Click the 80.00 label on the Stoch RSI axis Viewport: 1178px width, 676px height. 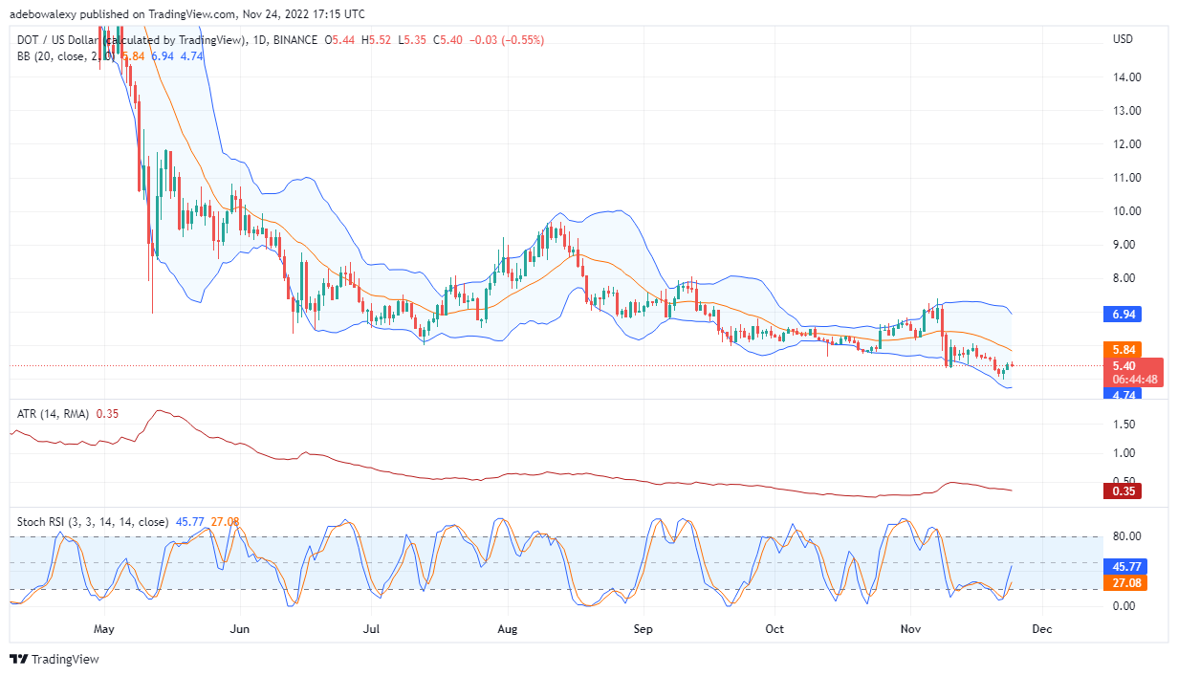(1125, 537)
